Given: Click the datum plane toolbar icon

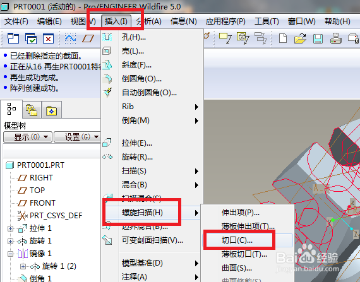Looking at the screenshot, I should pyautogui.click(x=88, y=38).
